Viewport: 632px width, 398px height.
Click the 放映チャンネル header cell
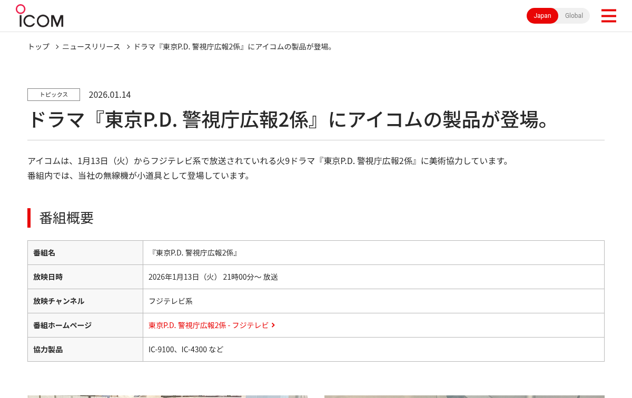(x=85, y=301)
